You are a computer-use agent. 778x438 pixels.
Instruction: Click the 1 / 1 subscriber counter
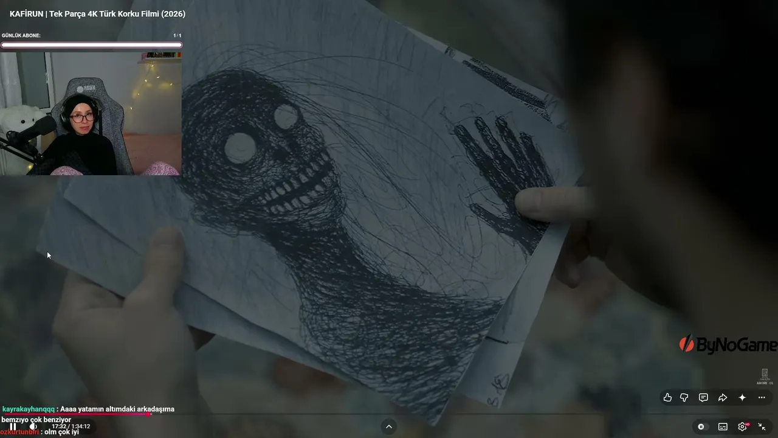(177, 35)
